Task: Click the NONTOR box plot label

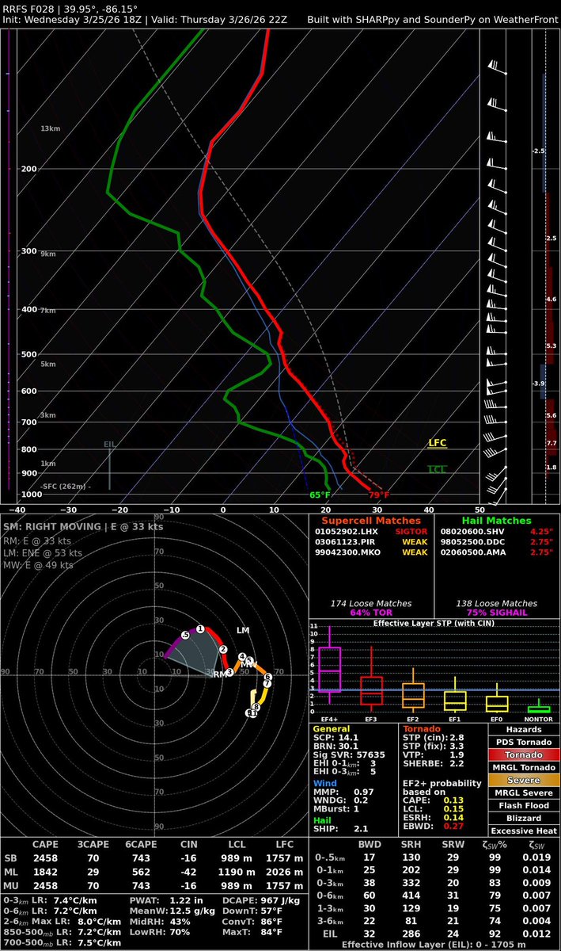Action: coord(539,720)
